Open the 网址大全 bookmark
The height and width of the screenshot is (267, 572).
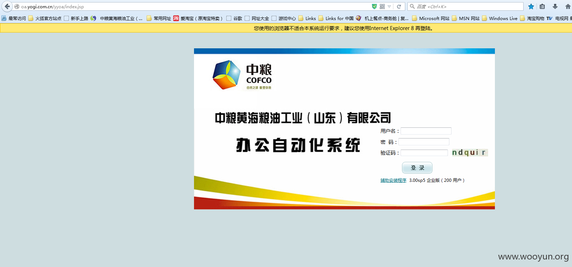coord(257,18)
